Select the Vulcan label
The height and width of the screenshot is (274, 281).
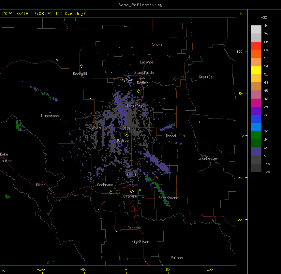pos(177,258)
